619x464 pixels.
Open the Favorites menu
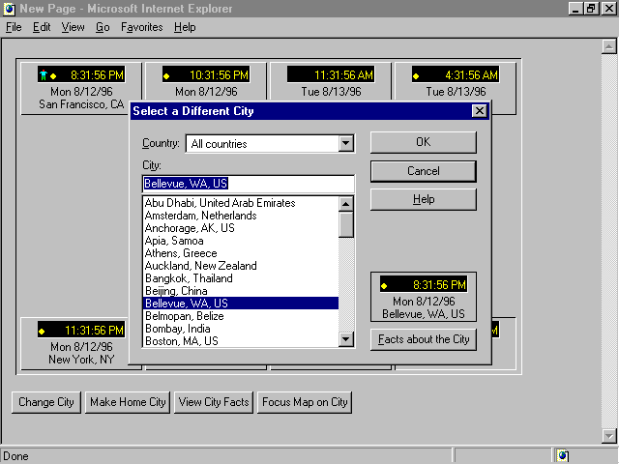coord(141,27)
